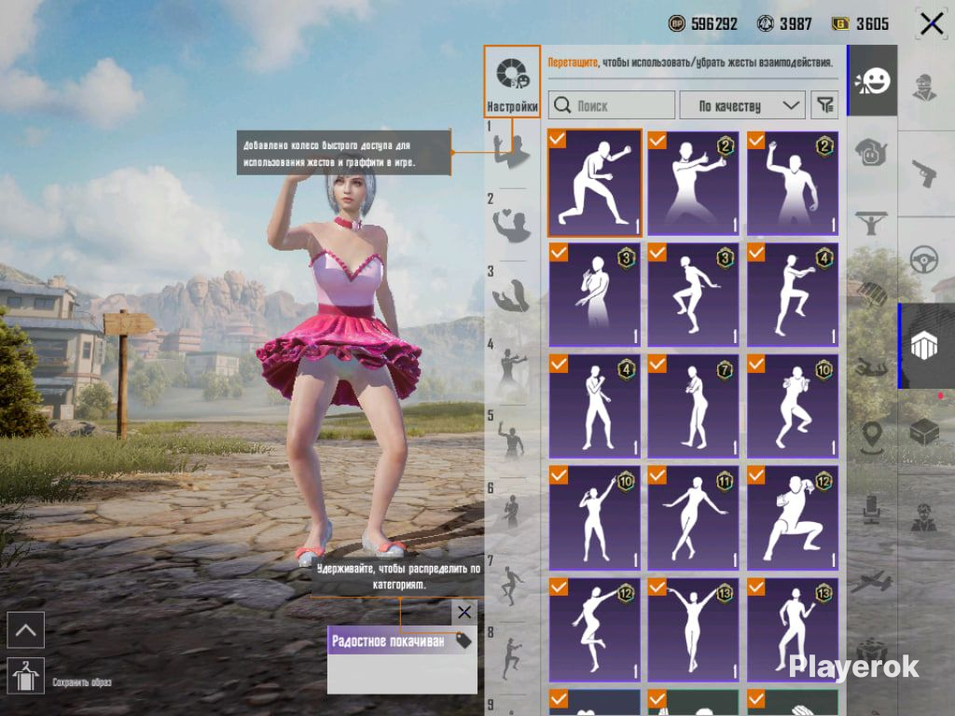Open the steering wheel vehicles tab

point(924,259)
